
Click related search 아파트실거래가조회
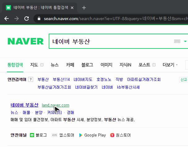pyautogui.click(x=144, y=79)
